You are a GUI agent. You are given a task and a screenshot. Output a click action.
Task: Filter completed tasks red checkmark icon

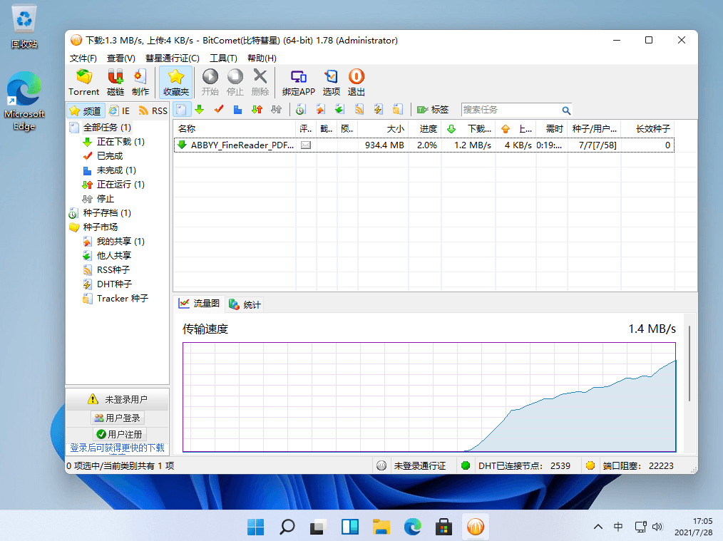pos(219,110)
